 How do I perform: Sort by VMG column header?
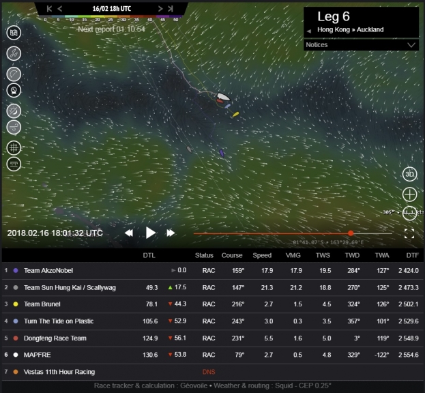pyautogui.click(x=293, y=255)
